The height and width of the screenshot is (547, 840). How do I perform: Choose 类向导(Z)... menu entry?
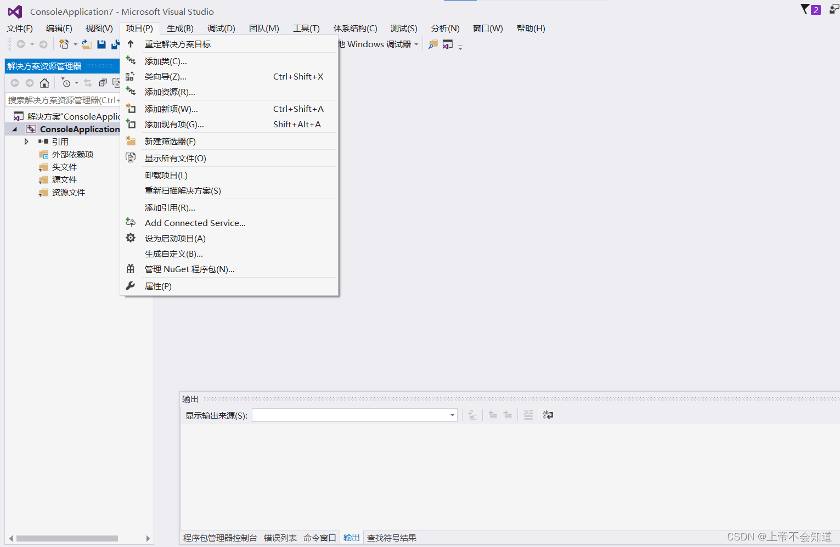click(x=229, y=76)
